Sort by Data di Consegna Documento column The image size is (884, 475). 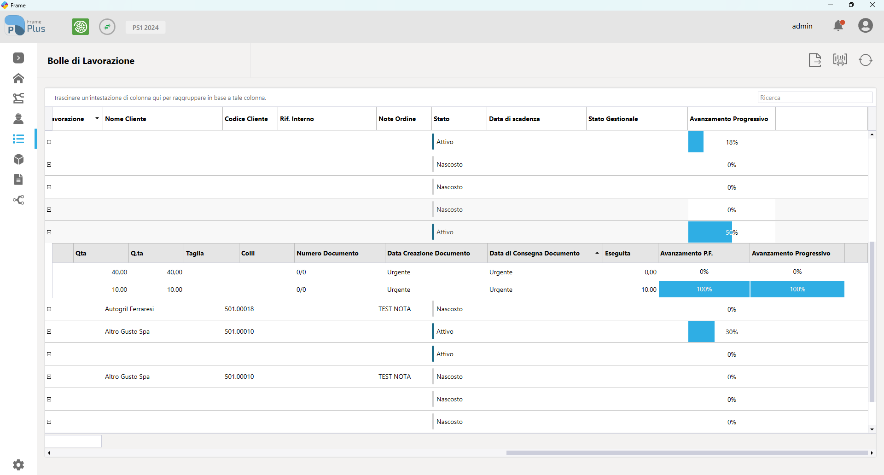(545, 253)
